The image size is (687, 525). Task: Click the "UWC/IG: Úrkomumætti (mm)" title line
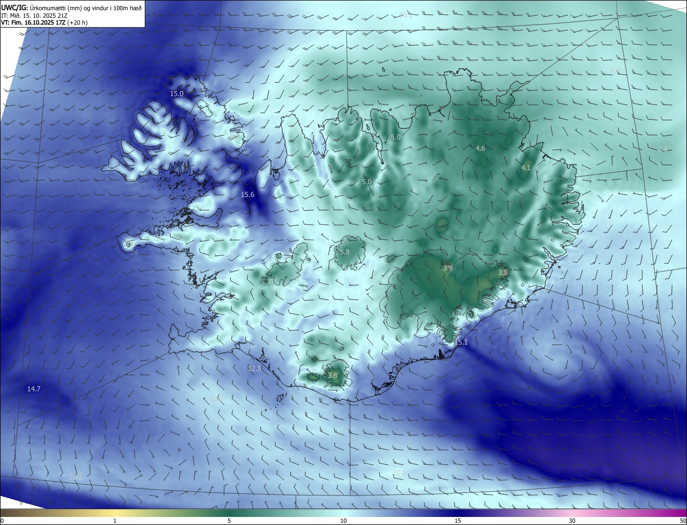point(71,8)
